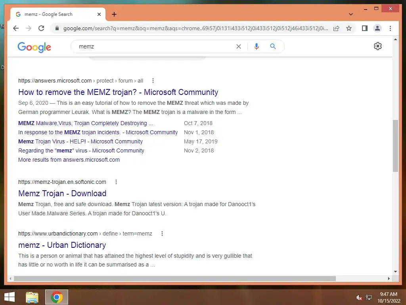Click the 'May 17, 2019' date text
This screenshot has height=305, width=406.
(x=201, y=141)
